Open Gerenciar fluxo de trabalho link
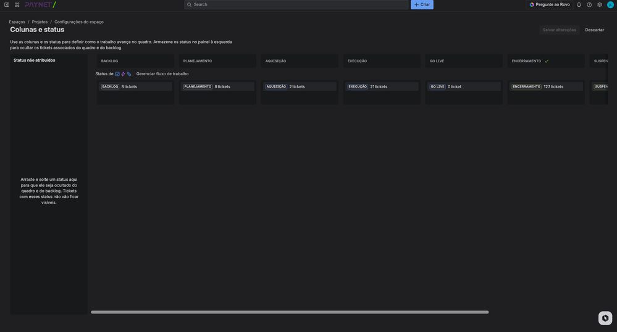 [162, 74]
